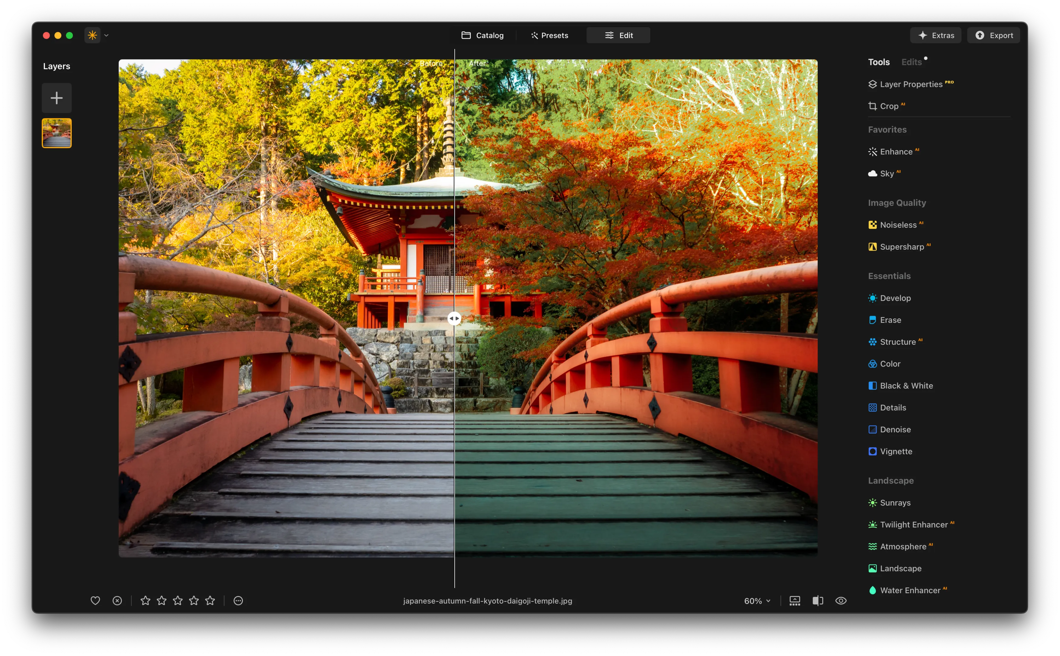Open the 60% zoom level dropdown
The width and height of the screenshot is (1060, 656).
pyautogui.click(x=757, y=601)
